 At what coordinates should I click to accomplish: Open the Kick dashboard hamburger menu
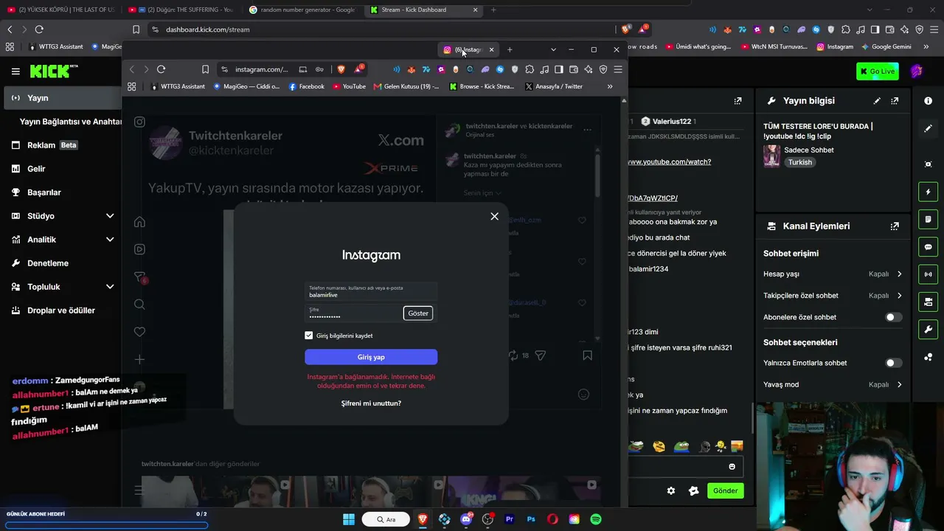click(15, 72)
